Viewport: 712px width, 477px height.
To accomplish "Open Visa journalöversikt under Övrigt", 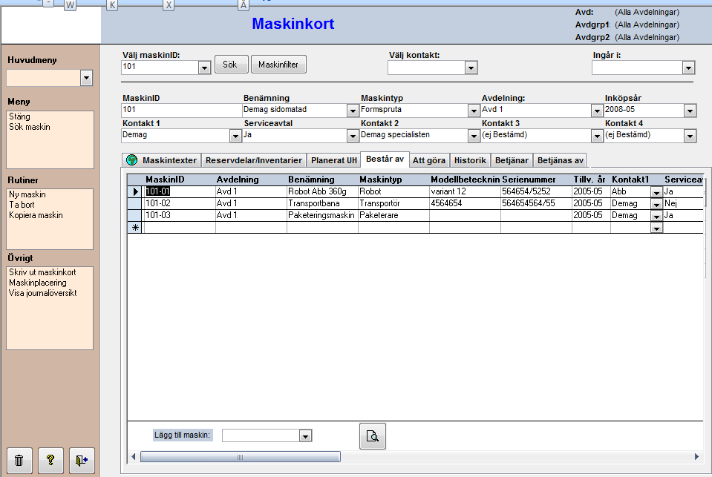I will [x=42, y=293].
